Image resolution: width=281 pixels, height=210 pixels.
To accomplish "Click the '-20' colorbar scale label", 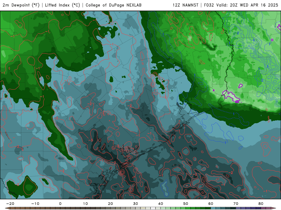I will (x=10, y=204).
